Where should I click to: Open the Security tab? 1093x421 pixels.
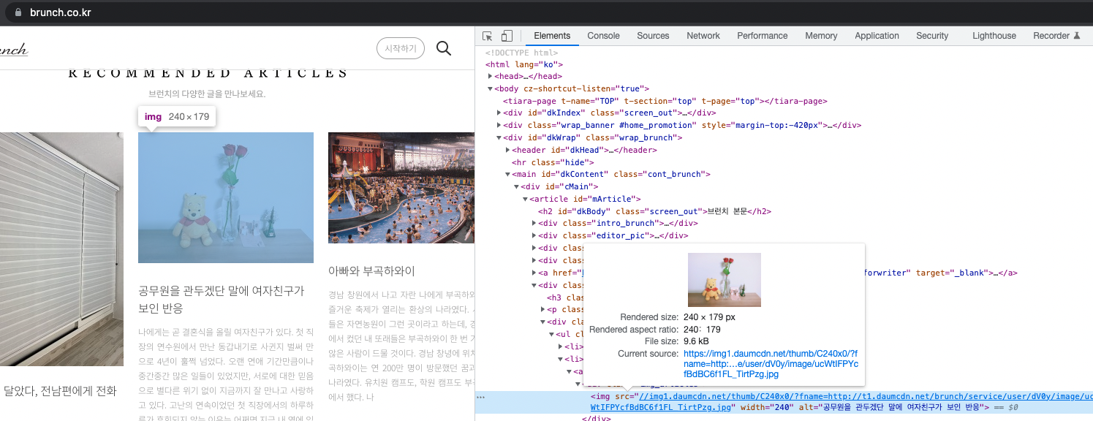point(932,36)
